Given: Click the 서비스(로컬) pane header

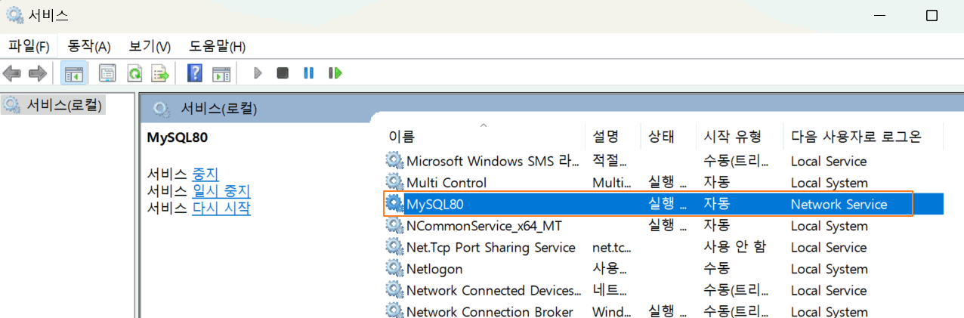Looking at the screenshot, I should click(x=219, y=109).
